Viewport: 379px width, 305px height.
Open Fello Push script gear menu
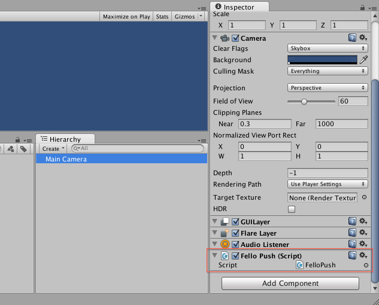click(363, 255)
